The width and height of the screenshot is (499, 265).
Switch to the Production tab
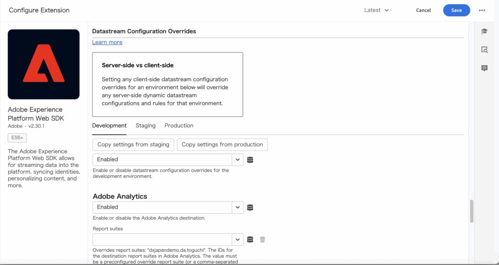[x=179, y=125]
